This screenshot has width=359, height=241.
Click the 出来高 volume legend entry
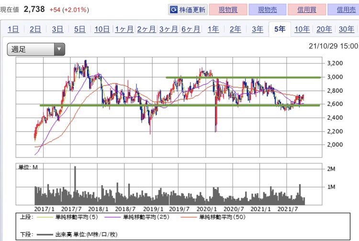[x=77, y=234]
